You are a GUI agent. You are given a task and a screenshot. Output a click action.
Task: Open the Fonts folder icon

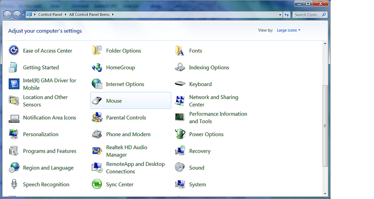(180, 51)
